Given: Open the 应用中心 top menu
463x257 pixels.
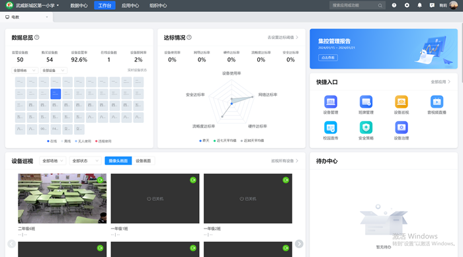Looking at the screenshot, I should coord(130,5).
